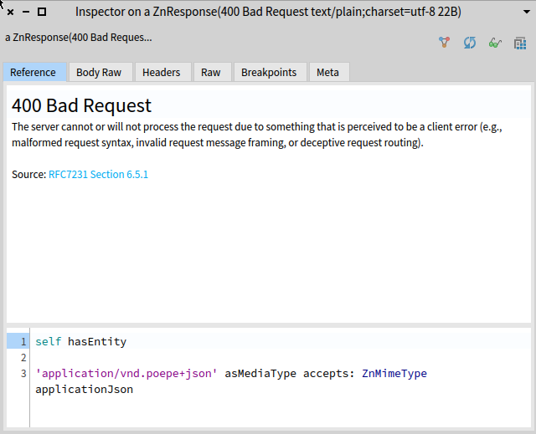Click the 'asMediaType accepts:' code text
Screen dimensions: 536x434
(x=290, y=374)
